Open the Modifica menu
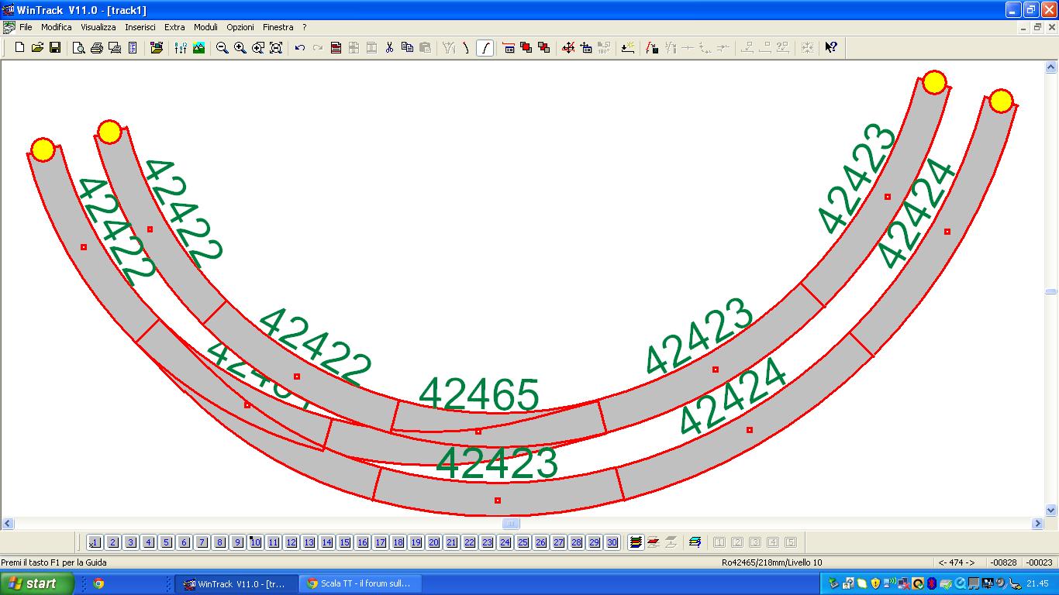Image resolution: width=1059 pixels, height=595 pixels. click(x=57, y=27)
